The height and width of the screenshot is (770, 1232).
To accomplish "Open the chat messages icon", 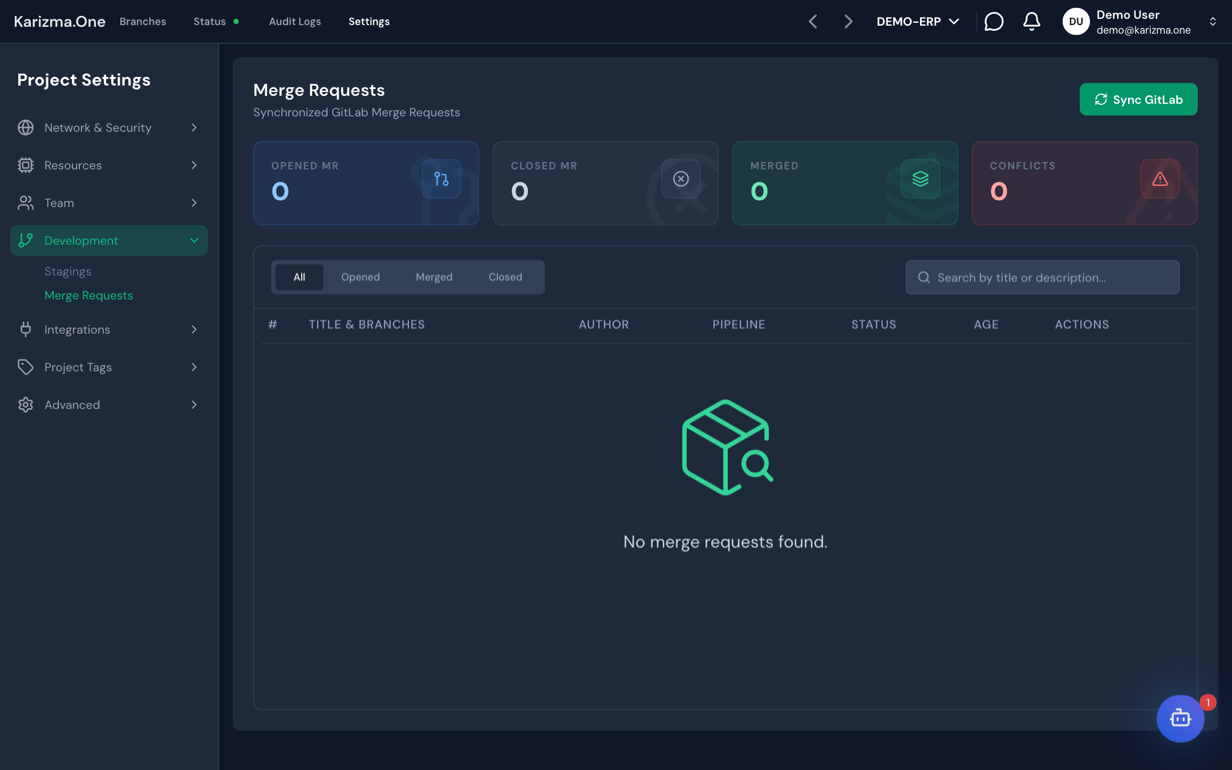I will tap(994, 22).
